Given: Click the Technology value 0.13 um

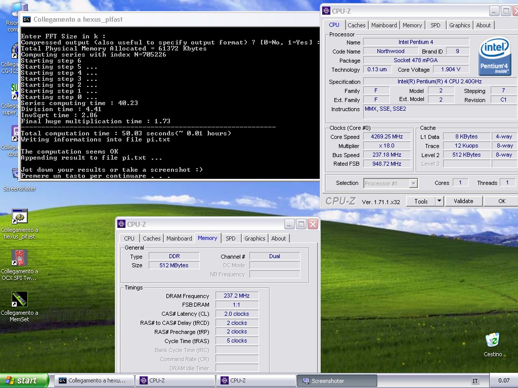Looking at the screenshot, I should (377, 69).
